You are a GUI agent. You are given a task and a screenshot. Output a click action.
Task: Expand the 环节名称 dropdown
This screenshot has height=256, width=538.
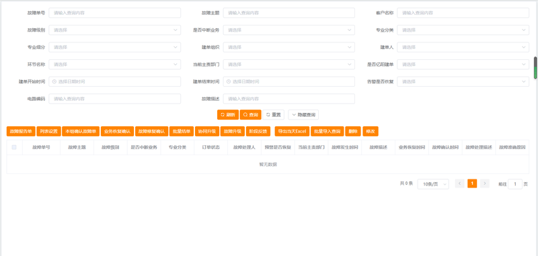point(114,64)
